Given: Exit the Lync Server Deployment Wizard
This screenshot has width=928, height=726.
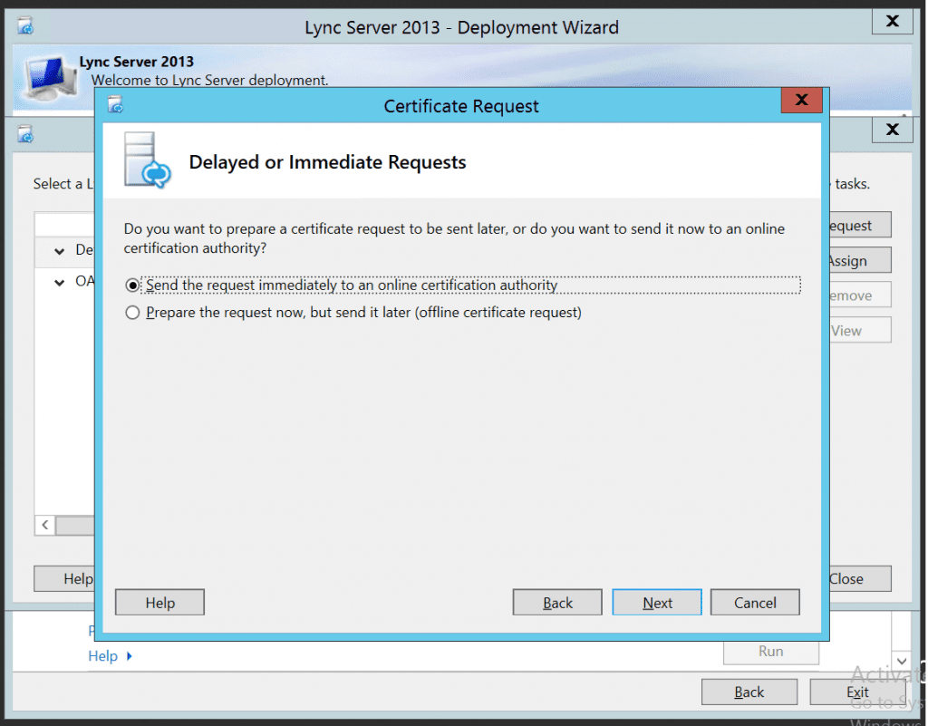Looking at the screenshot, I should tap(857, 692).
